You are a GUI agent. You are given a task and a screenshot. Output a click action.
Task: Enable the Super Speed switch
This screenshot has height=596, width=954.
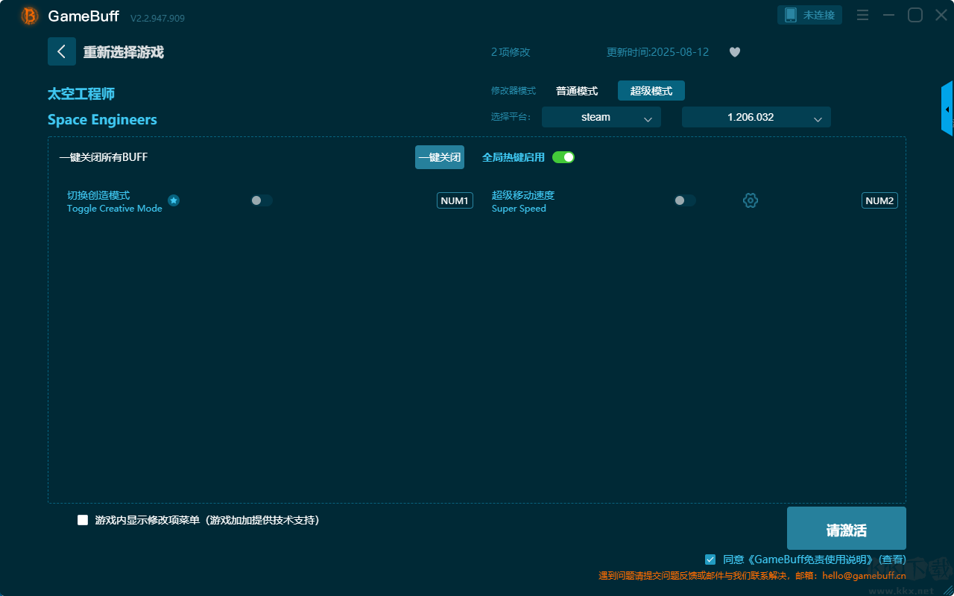(685, 200)
